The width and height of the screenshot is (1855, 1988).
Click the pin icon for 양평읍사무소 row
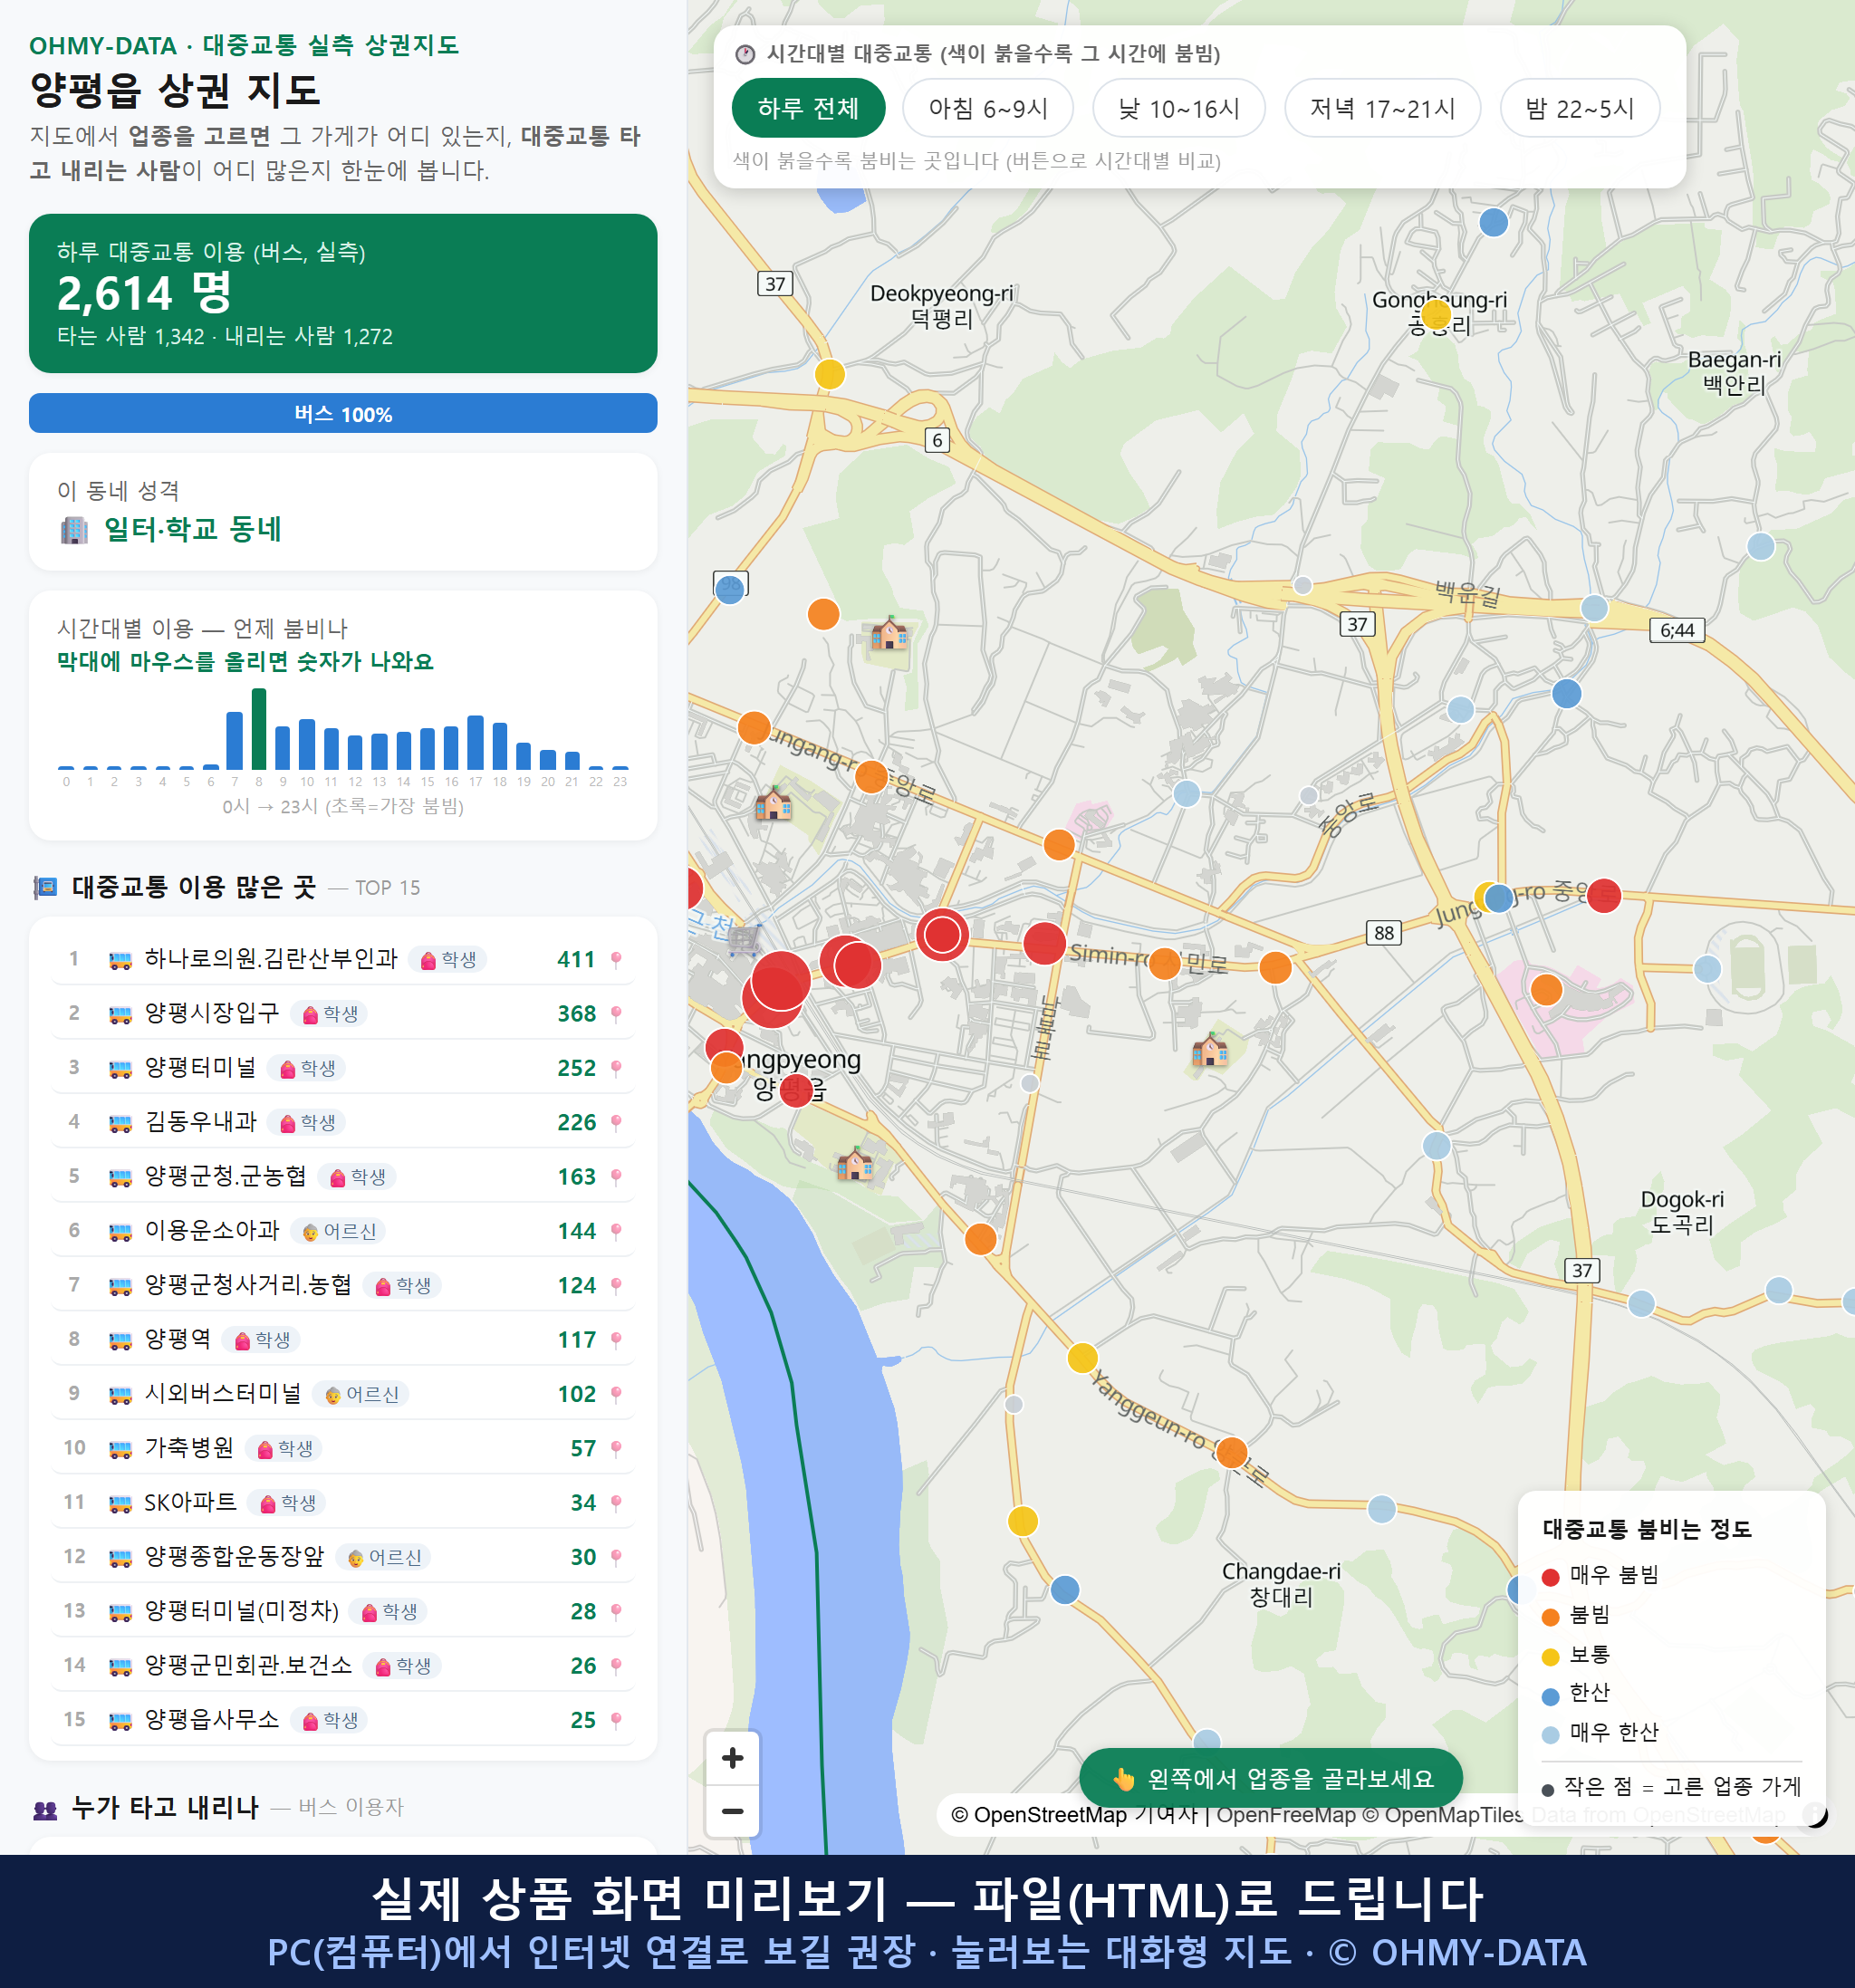[616, 1720]
